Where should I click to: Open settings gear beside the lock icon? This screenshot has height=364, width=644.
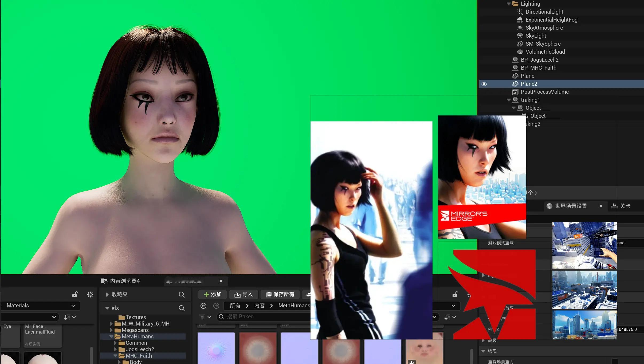(x=90, y=295)
